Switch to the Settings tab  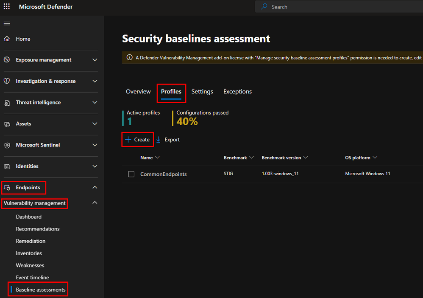202,92
